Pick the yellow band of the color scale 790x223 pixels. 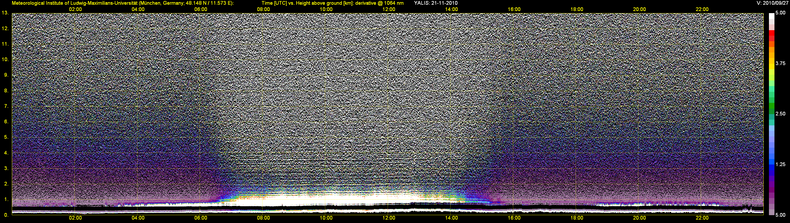click(x=771, y=67)
